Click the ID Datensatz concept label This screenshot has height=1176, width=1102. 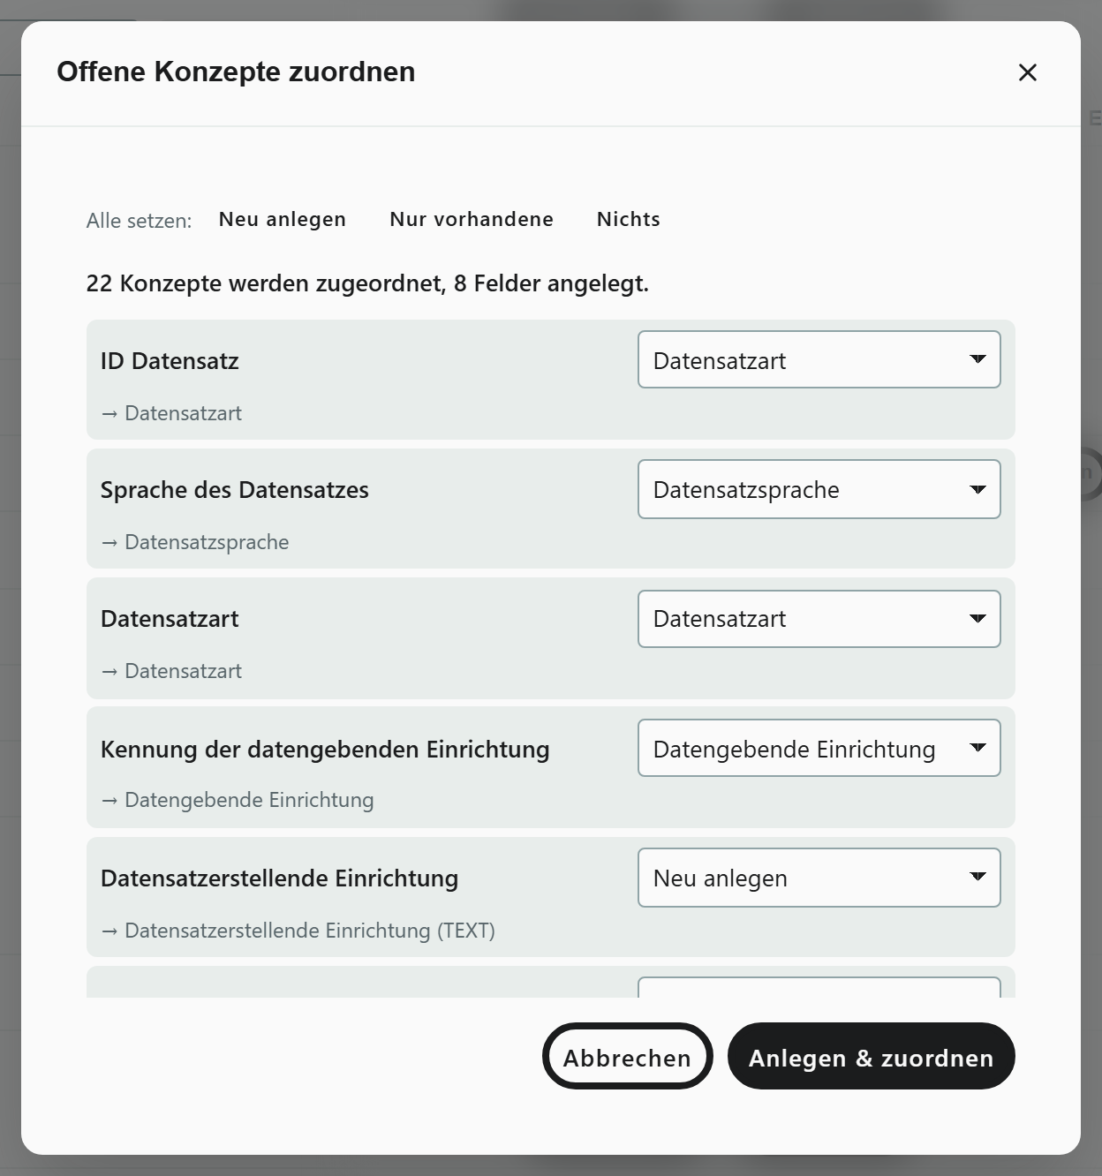[x=170, y=361]
